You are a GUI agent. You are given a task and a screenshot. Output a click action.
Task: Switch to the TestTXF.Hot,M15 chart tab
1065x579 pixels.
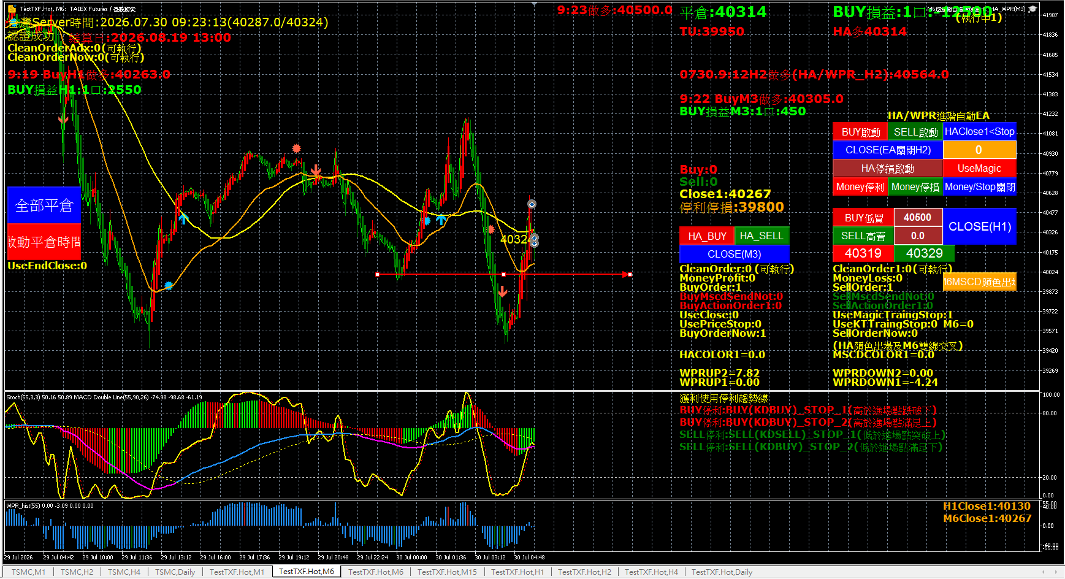click(447, 572)
